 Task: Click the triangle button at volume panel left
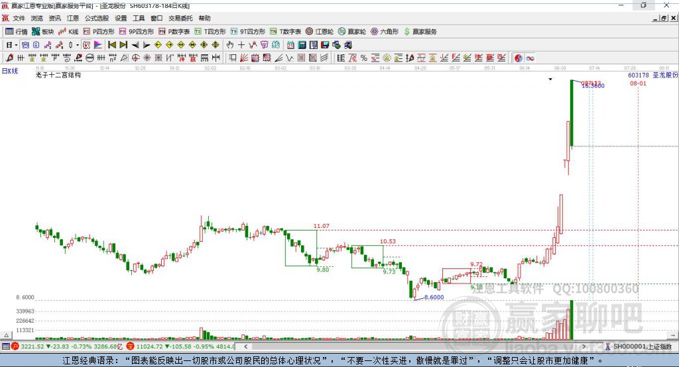(x=7, y=335)
